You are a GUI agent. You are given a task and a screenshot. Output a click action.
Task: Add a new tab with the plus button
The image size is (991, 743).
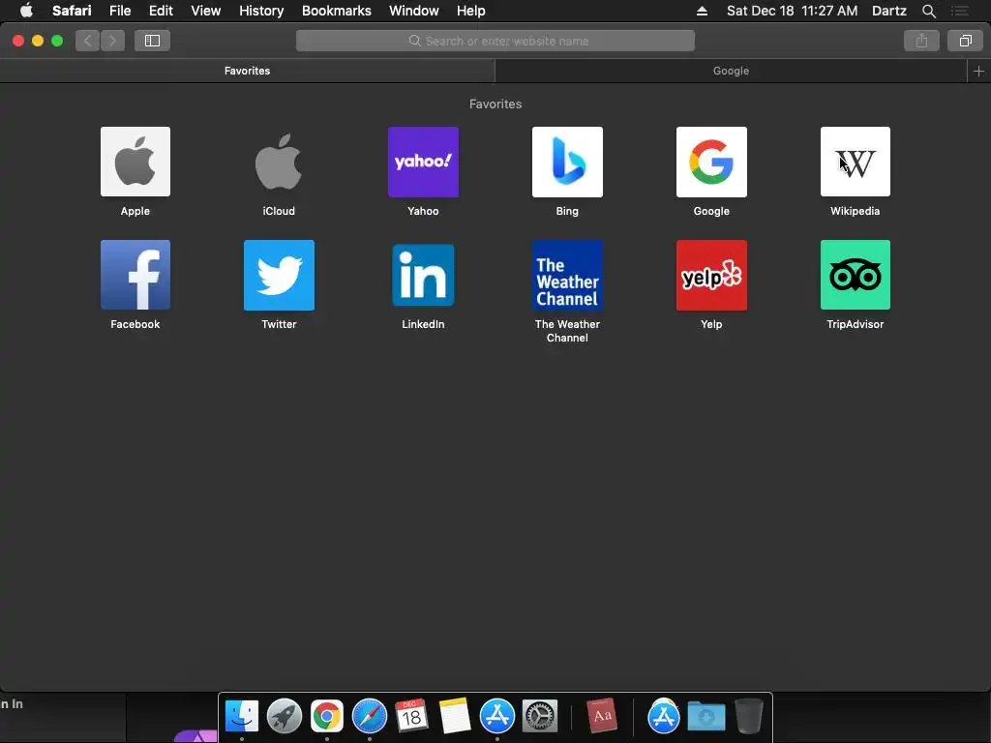[979, 71]
